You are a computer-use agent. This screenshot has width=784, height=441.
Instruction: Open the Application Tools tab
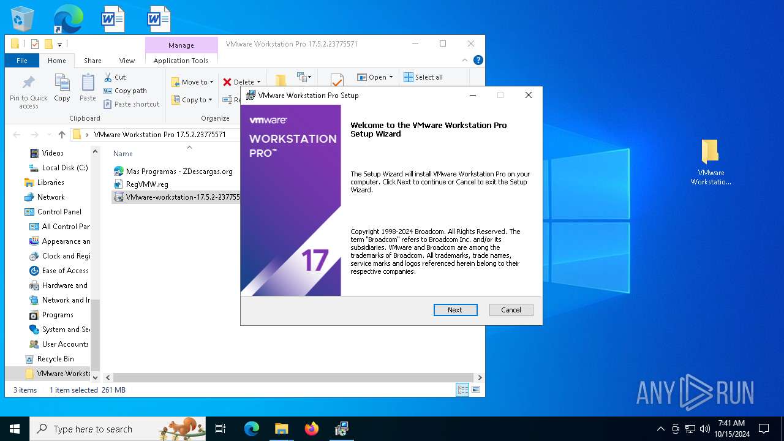coord(181,61)
